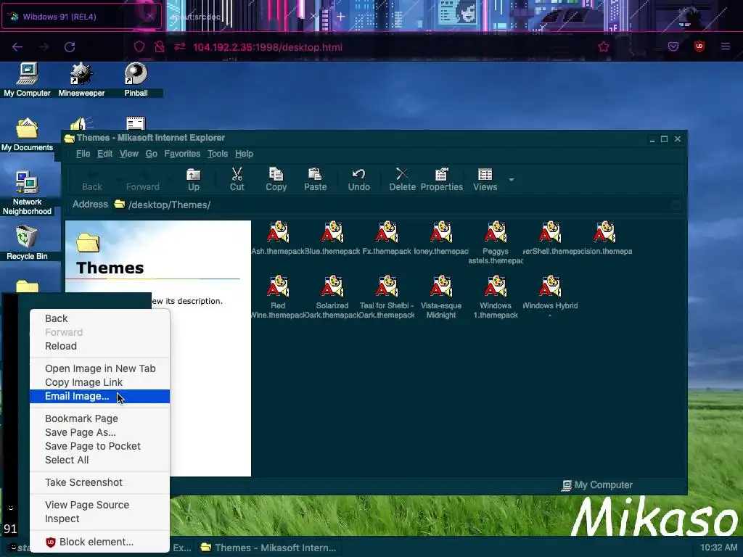This screenshot has width=743, height=557.
Task: Open the Views dropdown arrow
Action: click(512, 180)
